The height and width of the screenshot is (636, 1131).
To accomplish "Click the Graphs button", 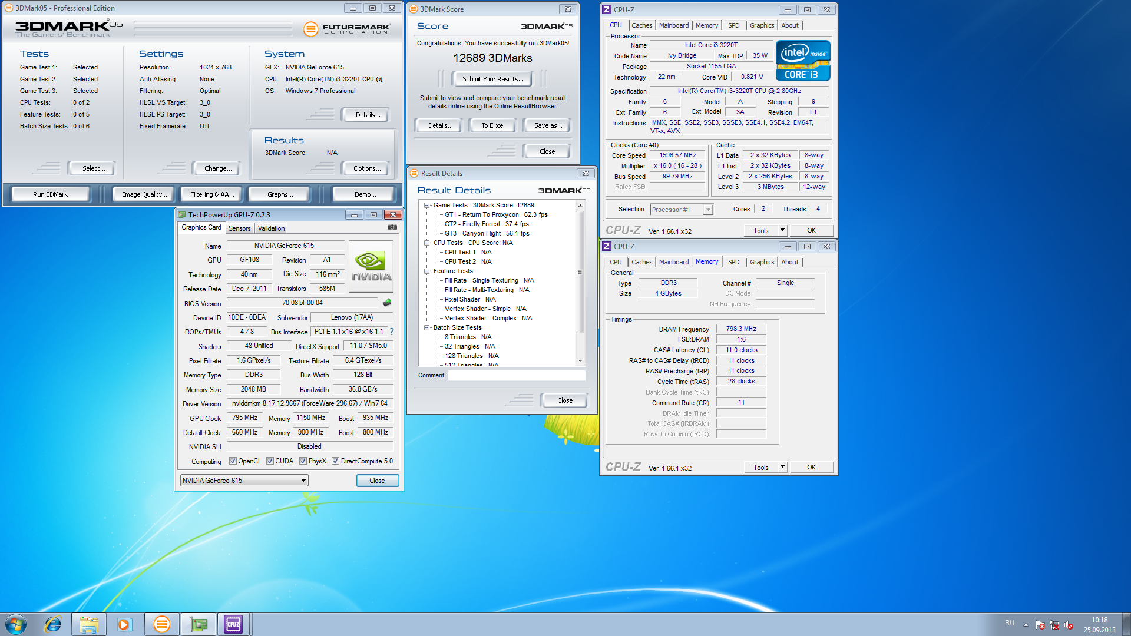I will pyautogui.click(x=280, y=194).
